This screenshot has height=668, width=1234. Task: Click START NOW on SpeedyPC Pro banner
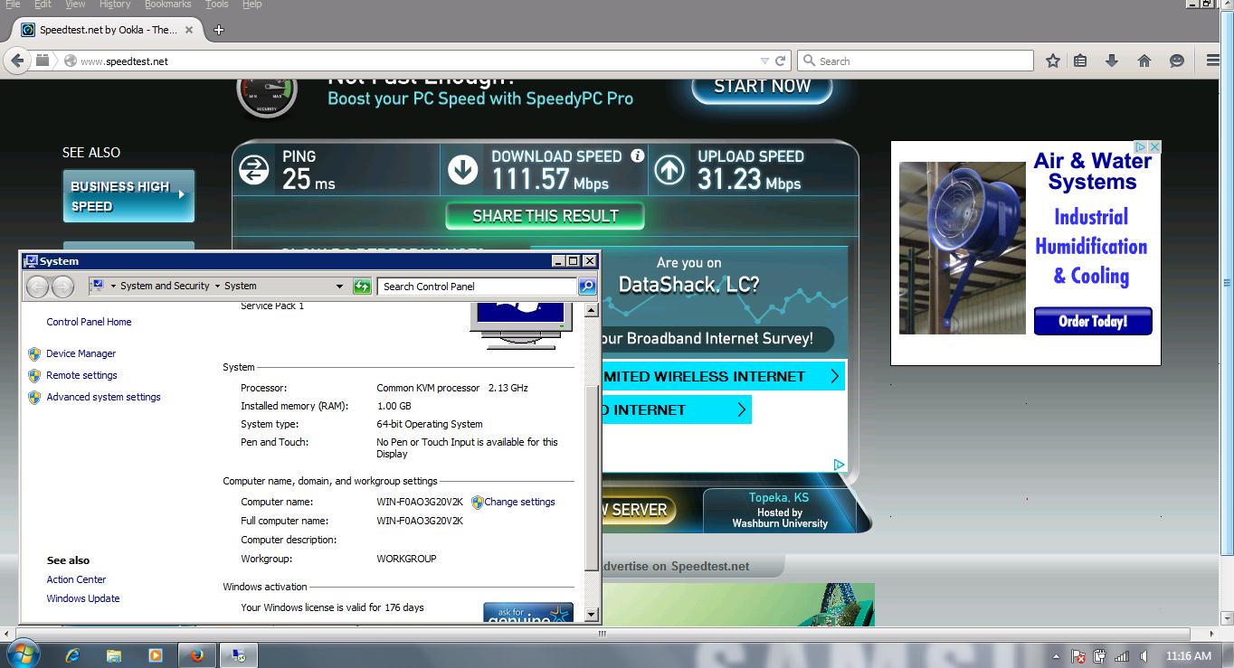coord(762,87)
